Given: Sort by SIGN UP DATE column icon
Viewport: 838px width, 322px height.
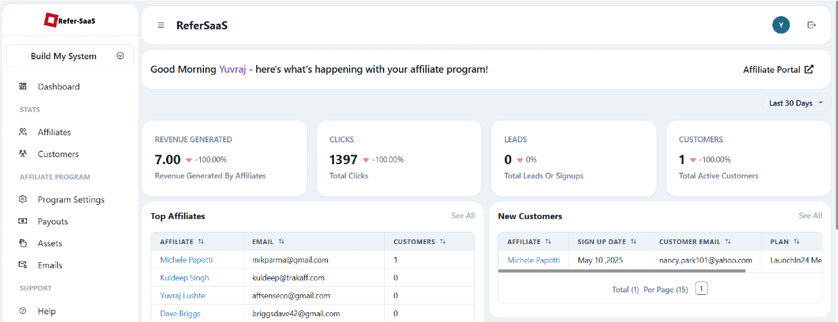Looking at the screenshot, I should (633, 241).
